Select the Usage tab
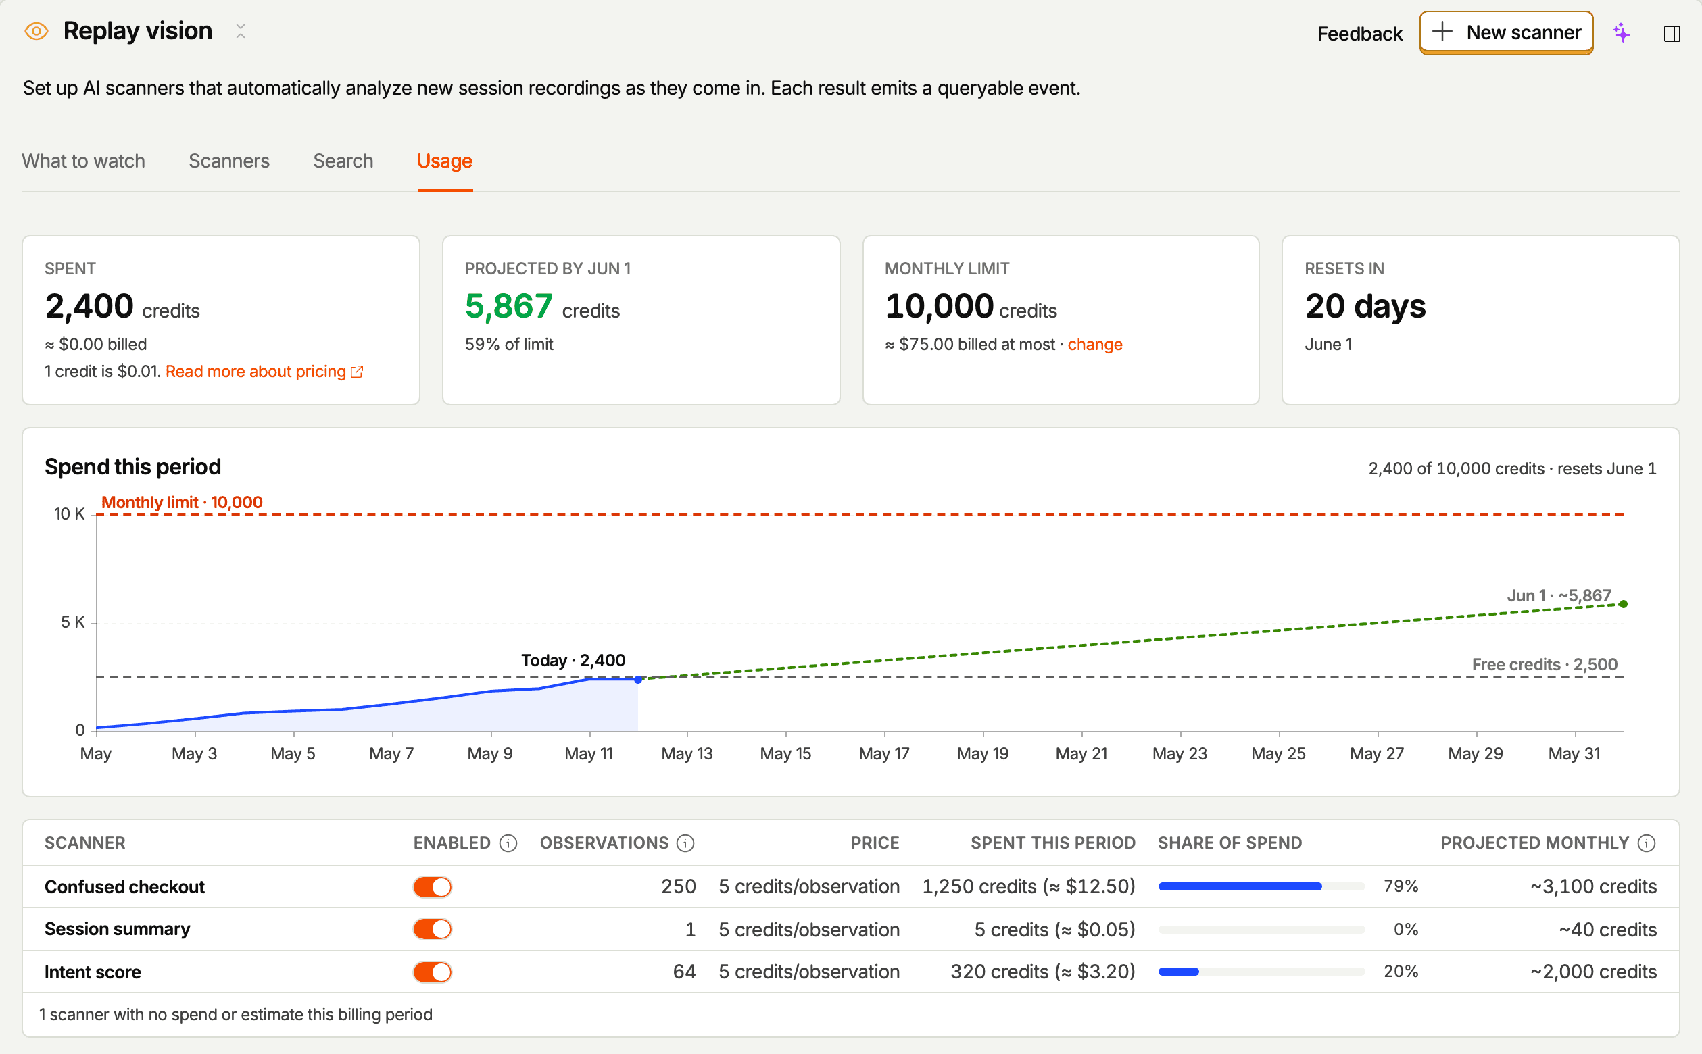The image size is (1702, 1054). (x=445, y=161)
